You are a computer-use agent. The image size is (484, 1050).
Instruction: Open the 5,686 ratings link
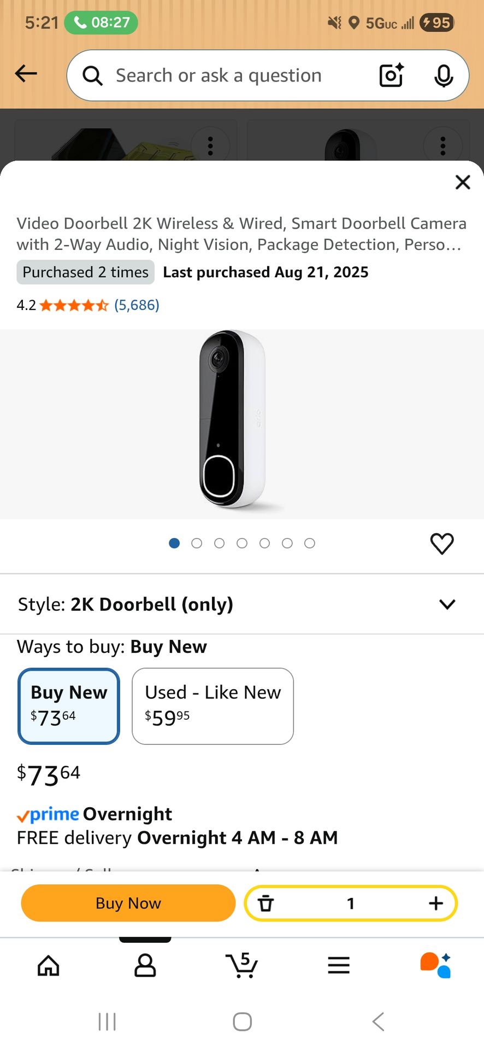pyautogui.click(x=137, y=305)
